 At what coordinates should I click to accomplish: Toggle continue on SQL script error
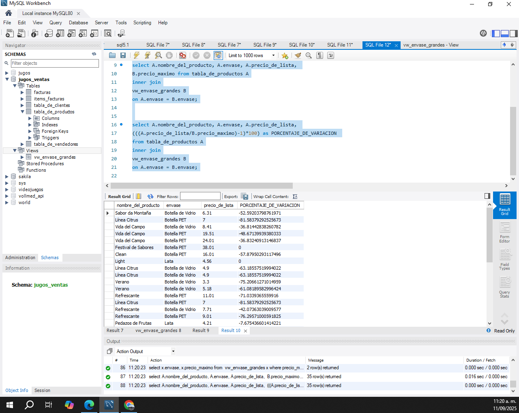pos(182,55)
